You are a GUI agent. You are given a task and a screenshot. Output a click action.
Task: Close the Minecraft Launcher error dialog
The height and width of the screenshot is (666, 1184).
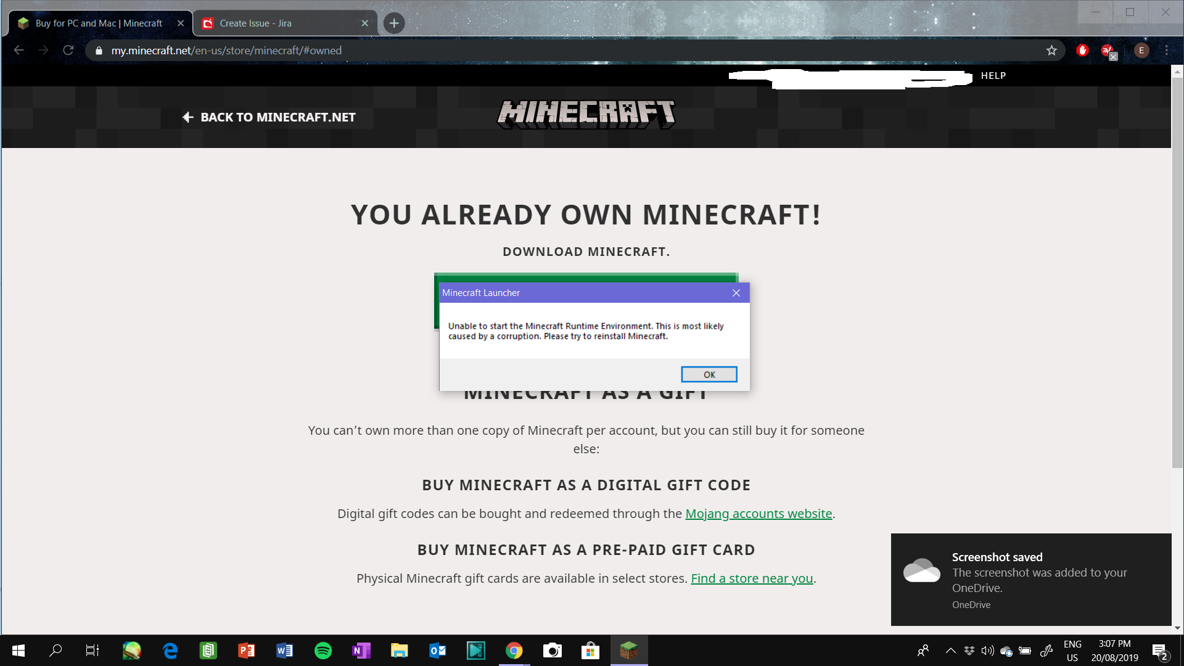tap(736, 293)
